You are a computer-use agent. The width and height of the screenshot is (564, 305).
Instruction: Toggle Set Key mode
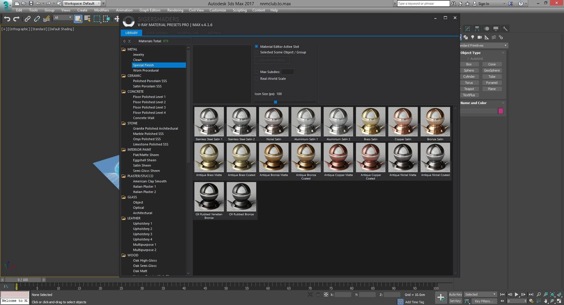click(455, 301)
